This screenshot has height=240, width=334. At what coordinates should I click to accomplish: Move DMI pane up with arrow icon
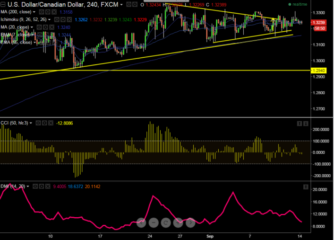[x=306, y=187]
